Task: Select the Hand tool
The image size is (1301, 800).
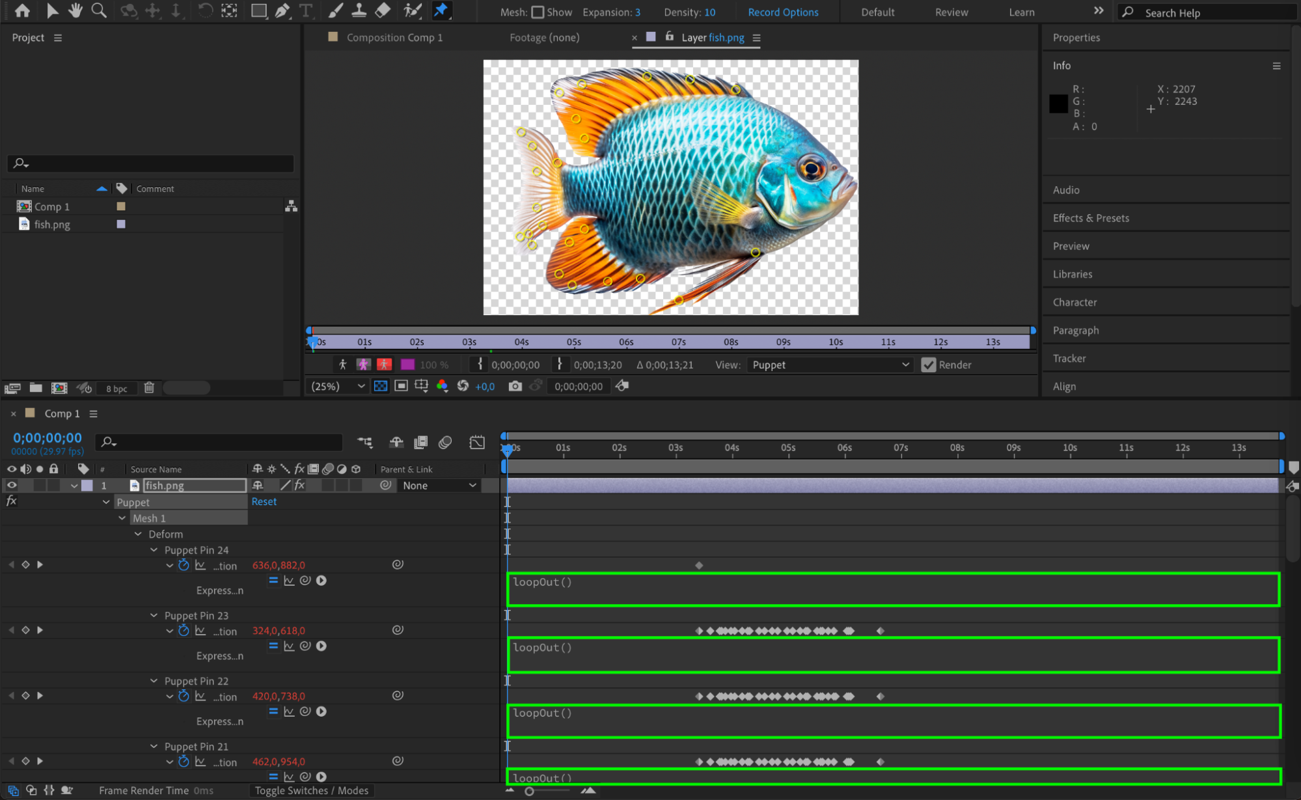Action: (x=75, y=10)
